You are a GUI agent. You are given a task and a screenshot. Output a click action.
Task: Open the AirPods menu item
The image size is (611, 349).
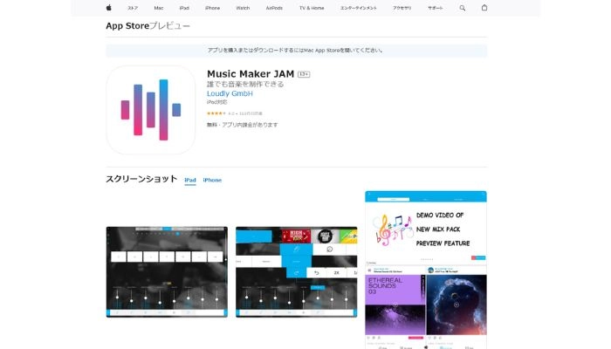[x=274, y=8]
